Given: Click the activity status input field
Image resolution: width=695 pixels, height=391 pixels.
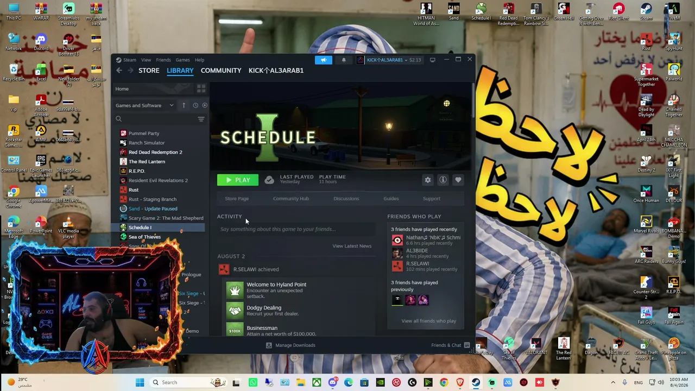Looking at the screenshot, I should click(296, 229).
